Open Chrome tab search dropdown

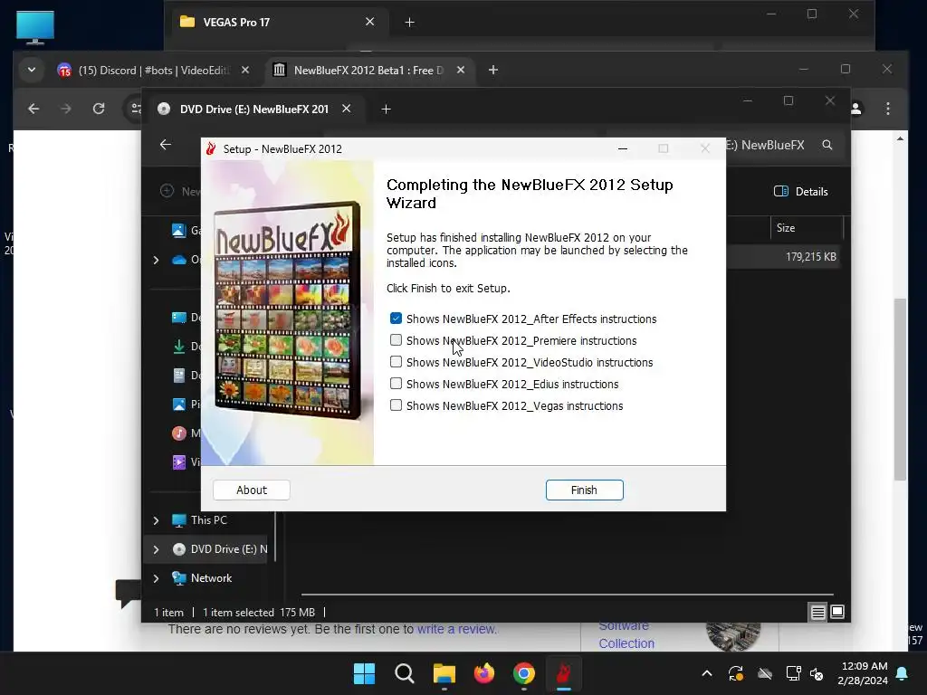[x=32, y=71]
